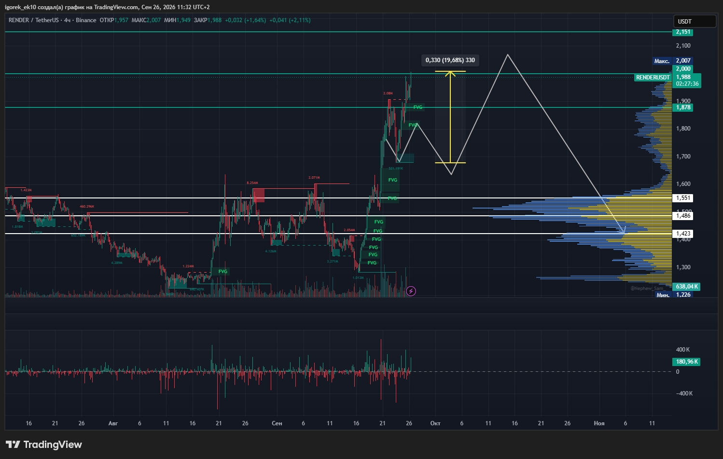Click the 8.254M volume annotation
The height and width of the screenshot is (459, 723).
coord(252,183)
